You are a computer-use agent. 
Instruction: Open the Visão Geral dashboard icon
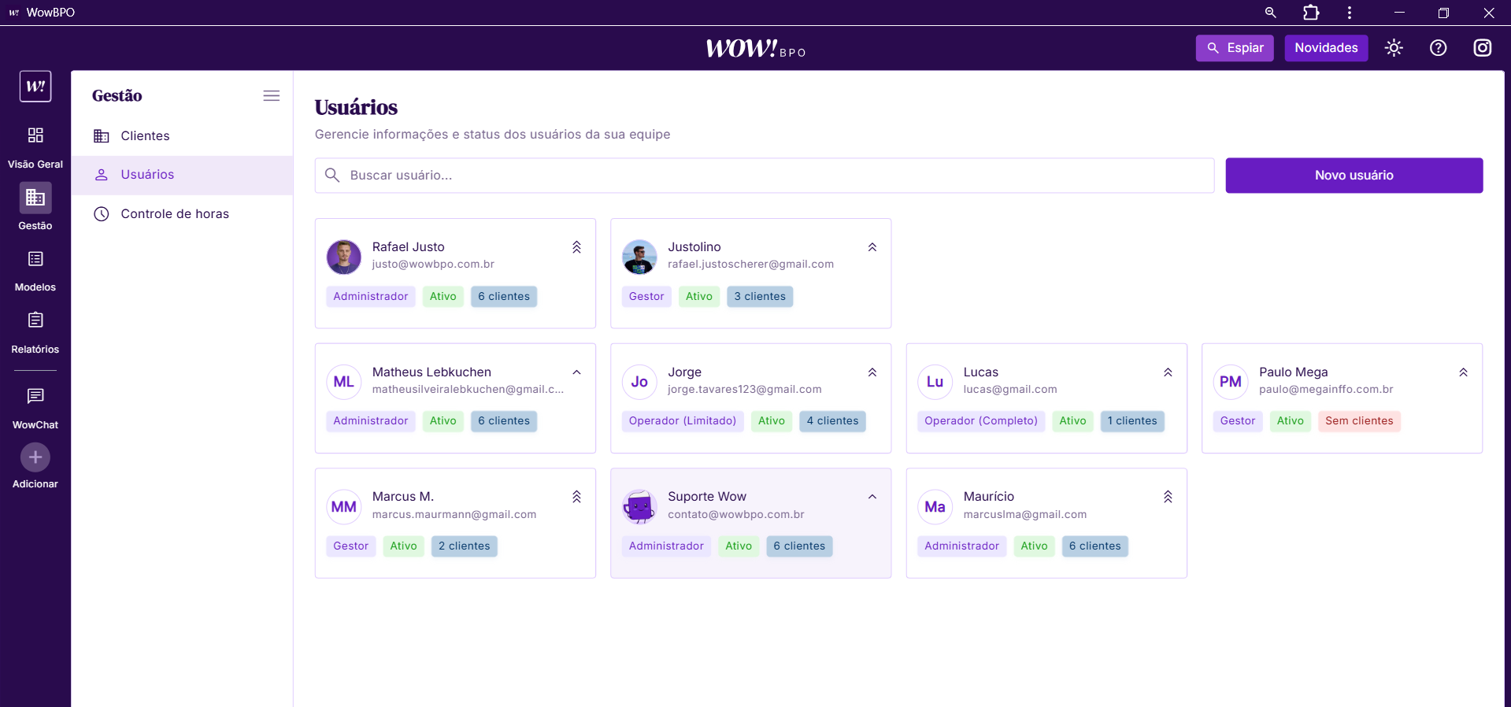pyautogui.click(x=35, y=135)
